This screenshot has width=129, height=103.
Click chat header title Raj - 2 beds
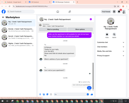point(57,19)
